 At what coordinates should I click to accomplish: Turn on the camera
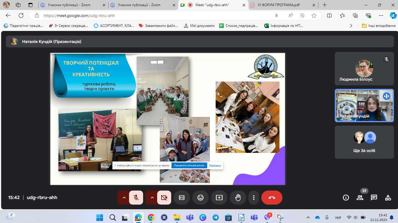tap(164, 198)
